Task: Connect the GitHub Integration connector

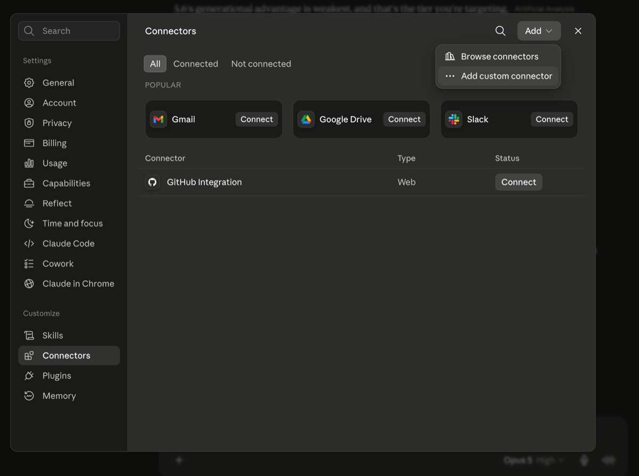Action: coord(519,182)
